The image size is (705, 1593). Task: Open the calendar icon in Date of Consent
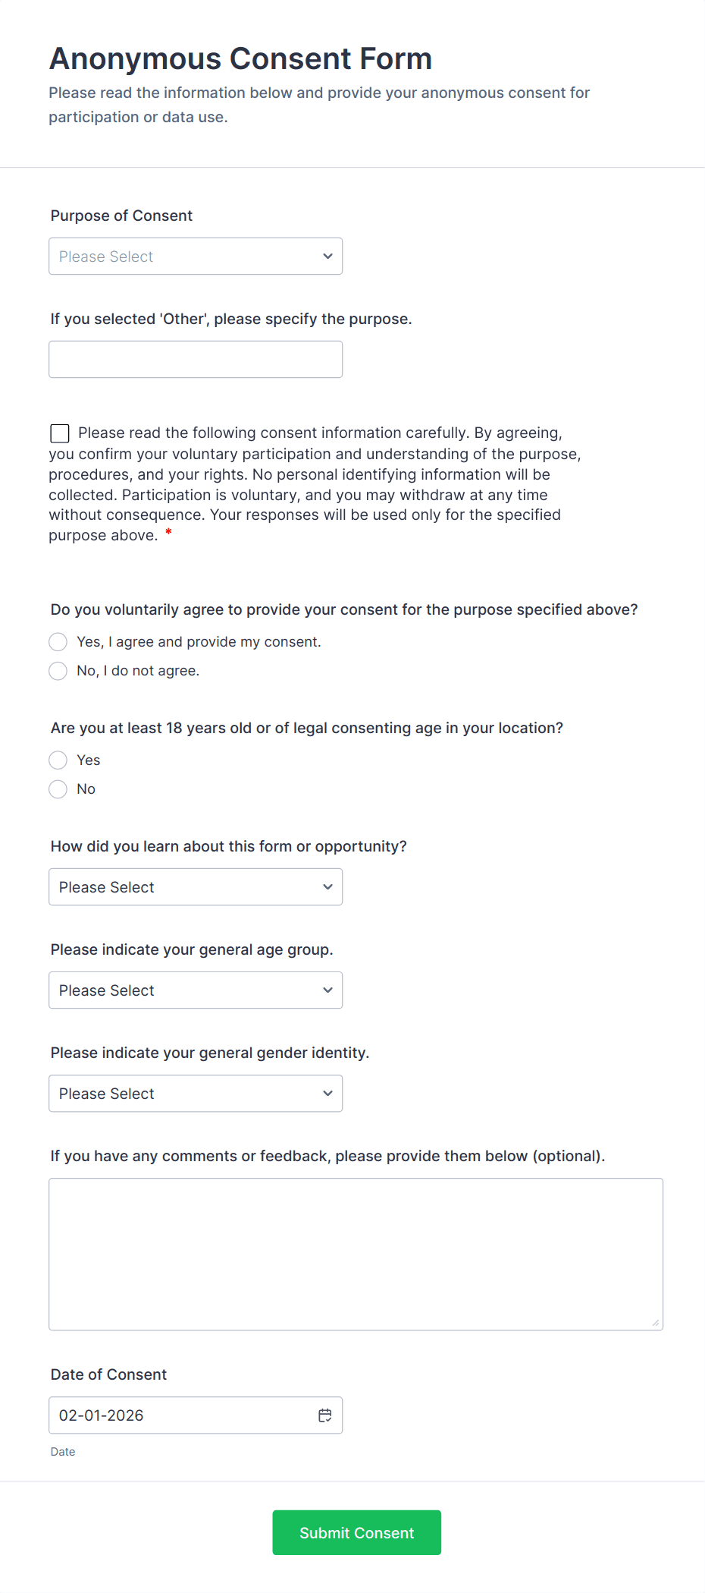point(325,1415)
